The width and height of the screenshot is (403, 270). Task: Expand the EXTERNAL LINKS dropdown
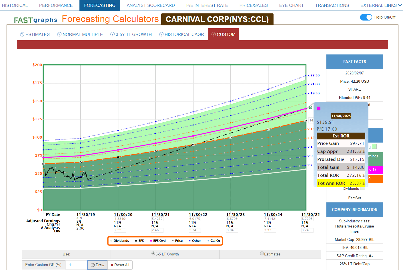381,5
